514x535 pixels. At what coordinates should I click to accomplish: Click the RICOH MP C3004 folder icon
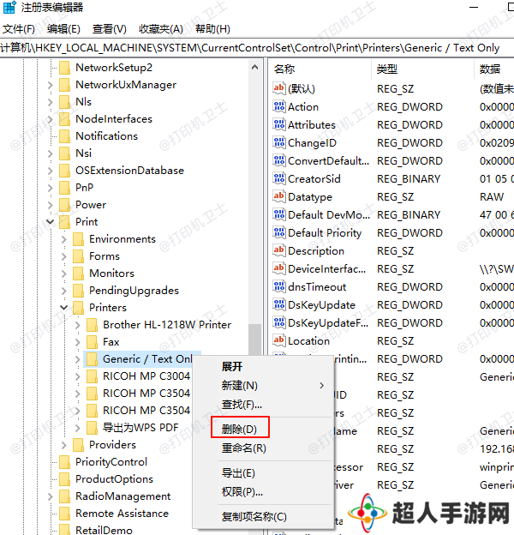[x=92, y=376]
